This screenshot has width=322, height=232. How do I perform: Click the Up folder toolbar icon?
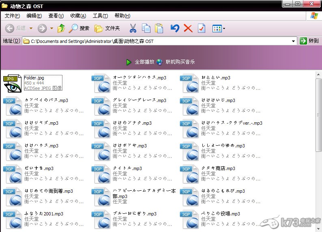click(61, 28)
